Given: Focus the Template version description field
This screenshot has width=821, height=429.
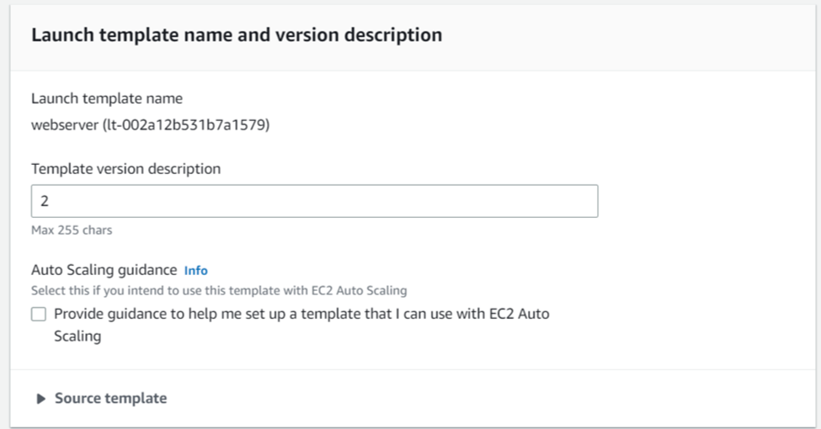Looking at the screenshot, I should [314, 201].
